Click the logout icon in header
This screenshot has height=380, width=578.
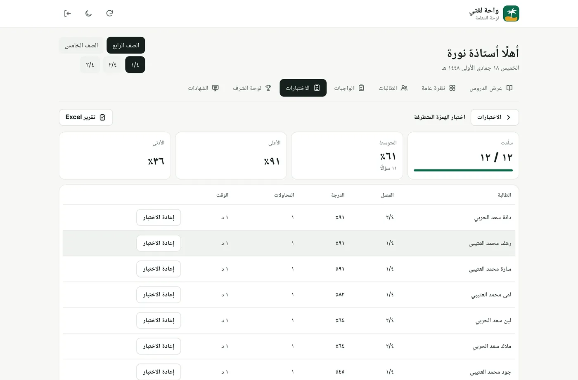[x=68, y=13]
